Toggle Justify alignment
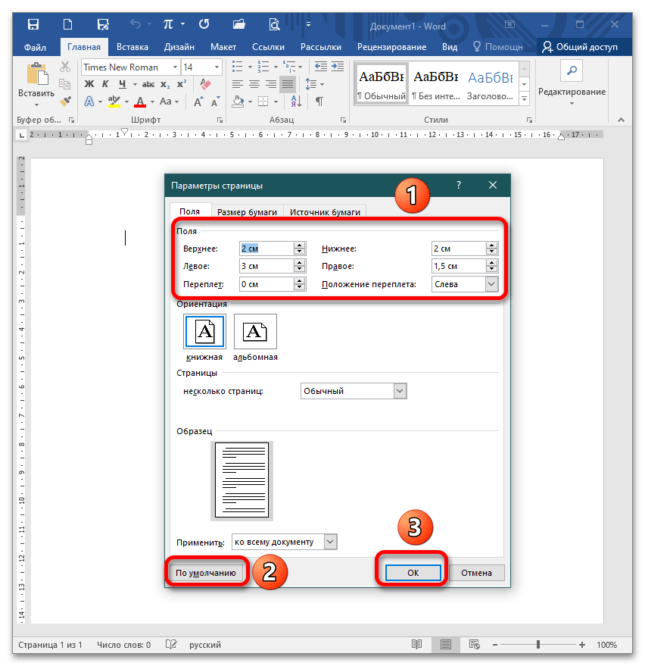 click(288, 84)
